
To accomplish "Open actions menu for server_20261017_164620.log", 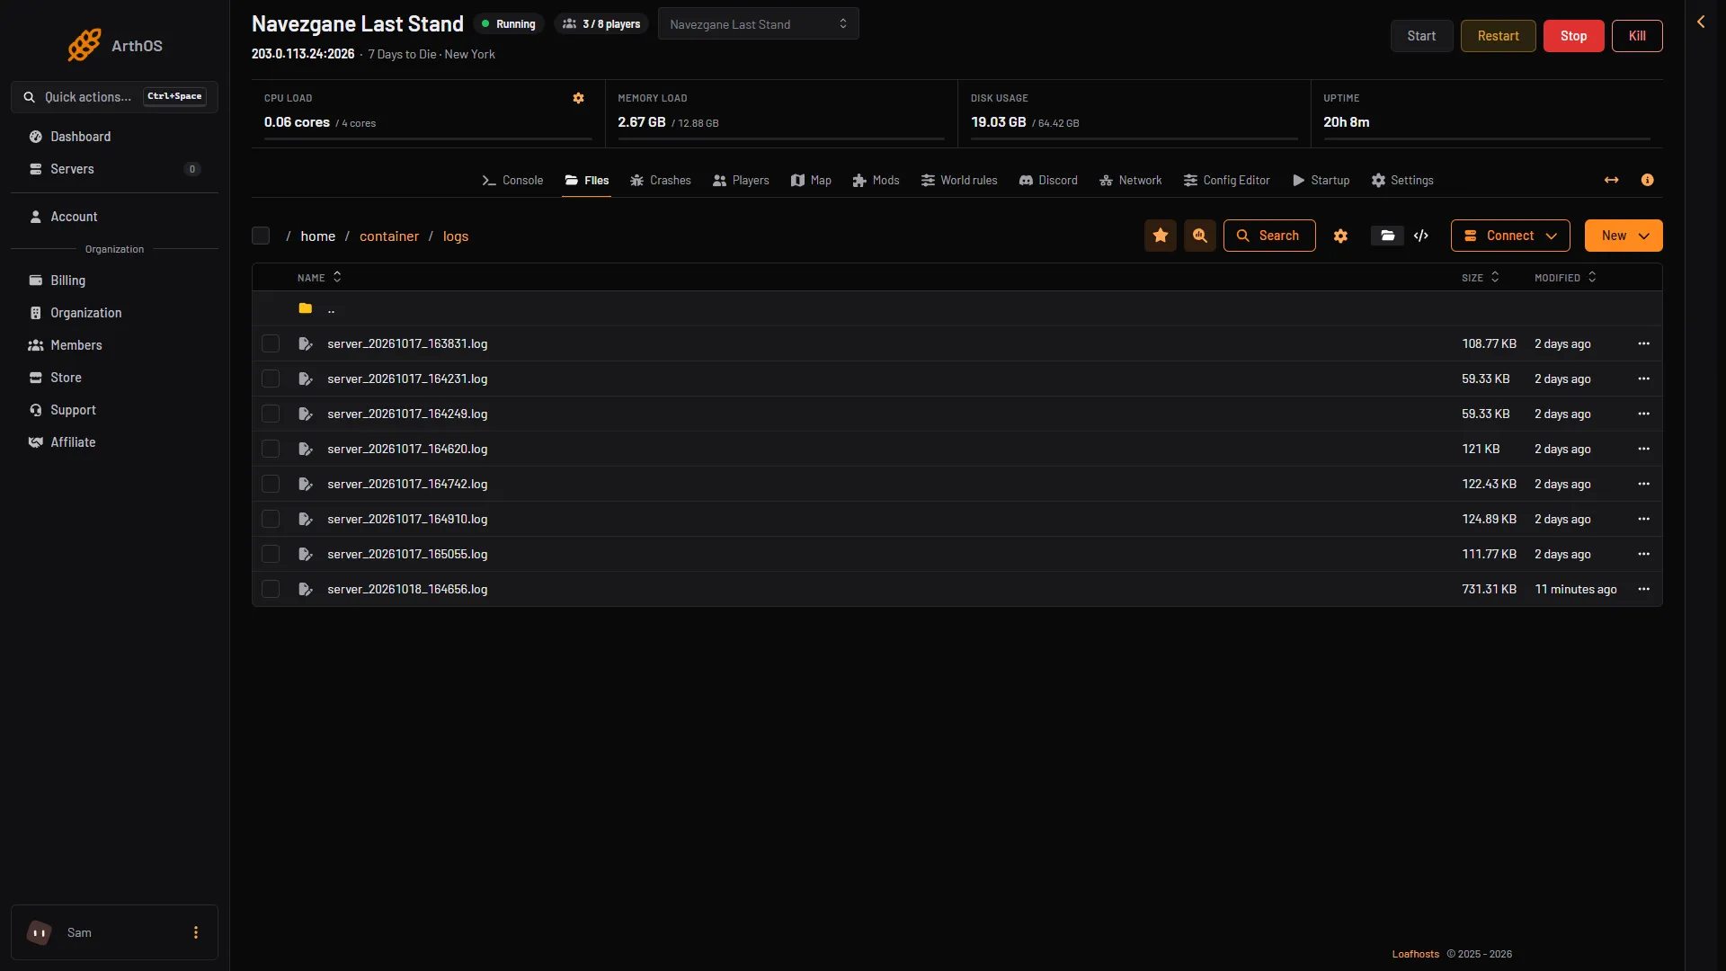I will (1643, 449).
